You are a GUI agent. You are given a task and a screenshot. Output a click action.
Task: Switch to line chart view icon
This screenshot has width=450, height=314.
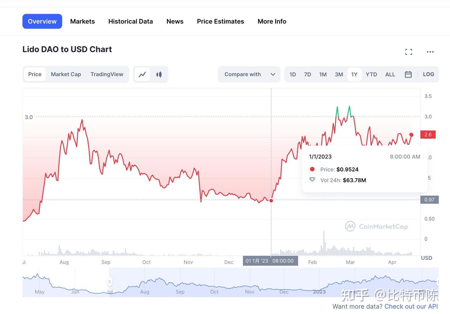pyautogui.click(x=142, y=74)
